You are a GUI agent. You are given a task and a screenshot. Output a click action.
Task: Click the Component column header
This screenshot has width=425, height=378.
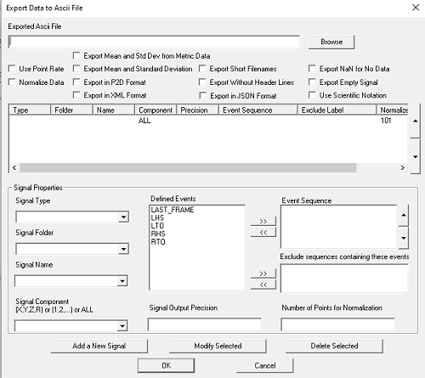pyautogui.click(x=156, y=110)
